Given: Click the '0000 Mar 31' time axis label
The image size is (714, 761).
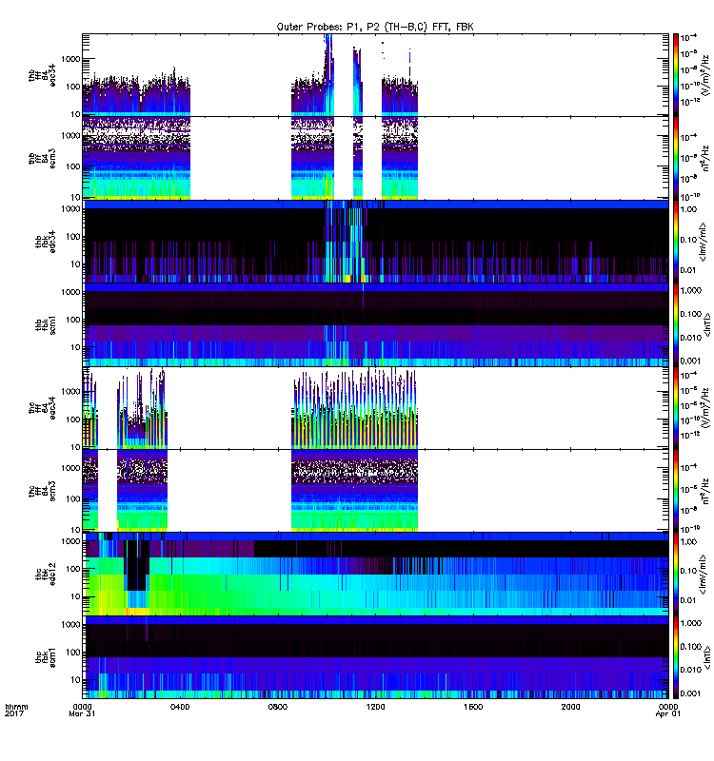Looking at the screenshot, I should coord(82,710).
